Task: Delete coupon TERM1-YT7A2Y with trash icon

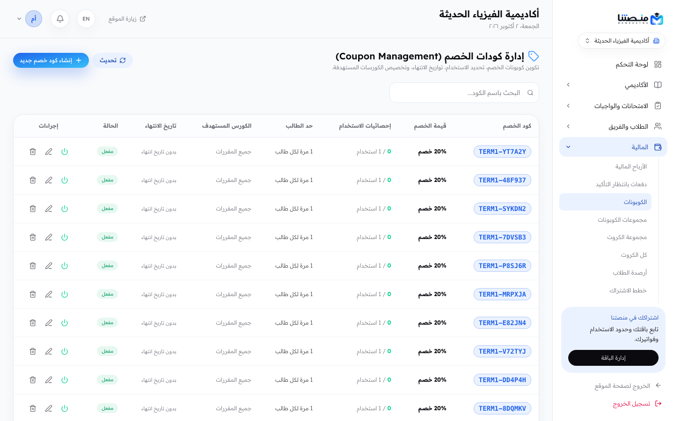Action: [33, 152]
